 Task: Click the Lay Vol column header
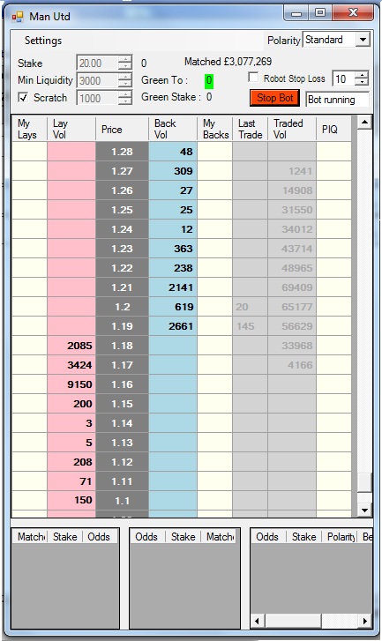point(71,129)
